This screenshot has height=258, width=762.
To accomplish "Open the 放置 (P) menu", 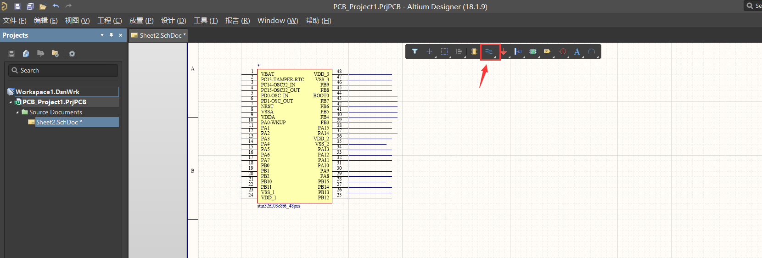I will click(141, 21).
